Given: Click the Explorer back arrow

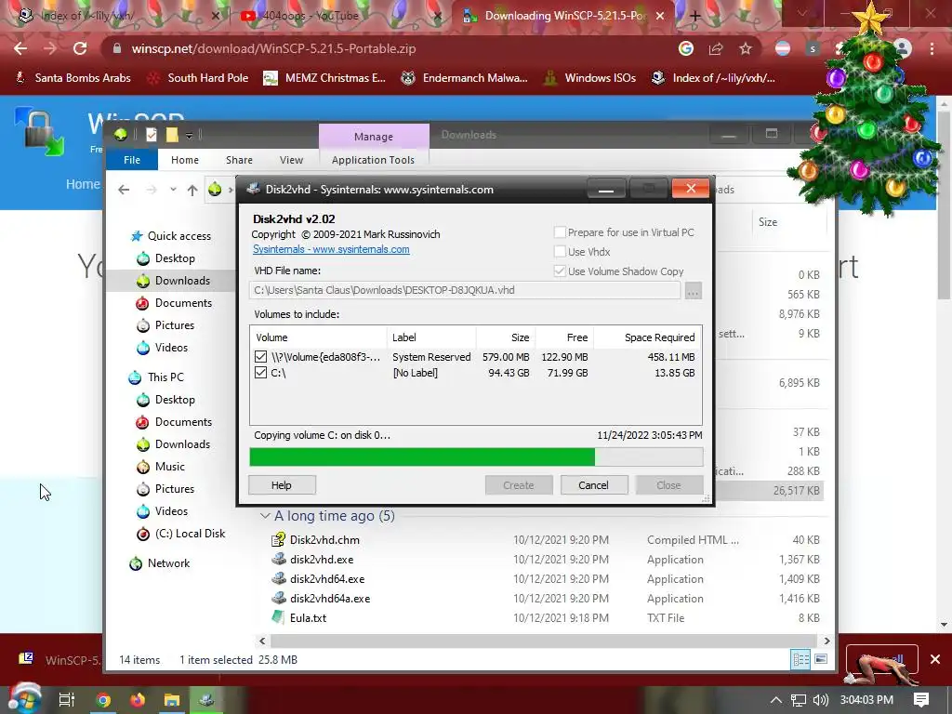Looking at the screenshot, I should point(124,190).
